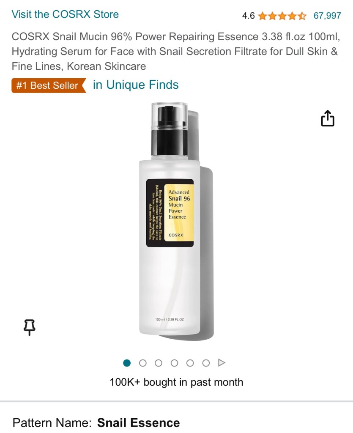Tap the #1 Best Seller badge
The height and width of the screenshot is (433, 353).
pyautogui.click(x=49, y=85)
